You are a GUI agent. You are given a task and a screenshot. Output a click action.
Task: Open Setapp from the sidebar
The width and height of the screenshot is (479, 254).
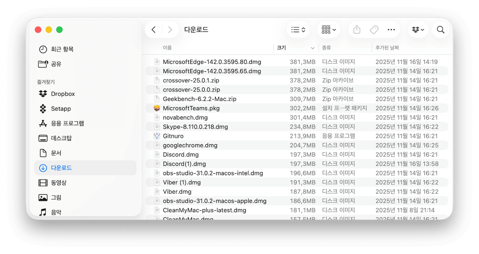61,109
